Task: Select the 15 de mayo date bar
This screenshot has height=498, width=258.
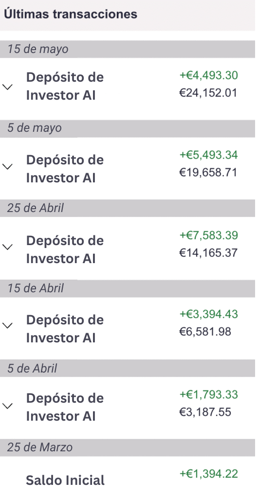Action: (x=128, y=49)
